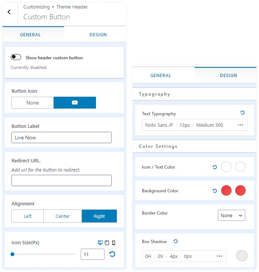Open the Border Color dropdown
The height and width of the screenshot is (272, 259).
coord(231,215)
